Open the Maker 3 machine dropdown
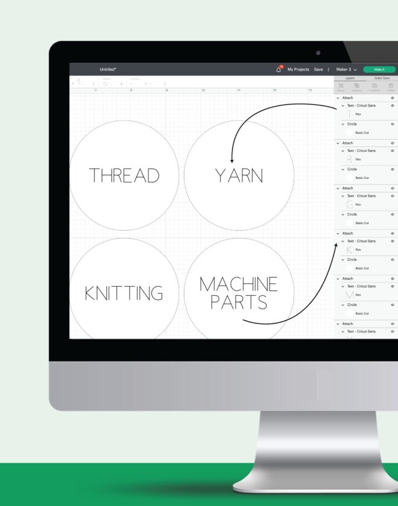 tap(347, 70)
